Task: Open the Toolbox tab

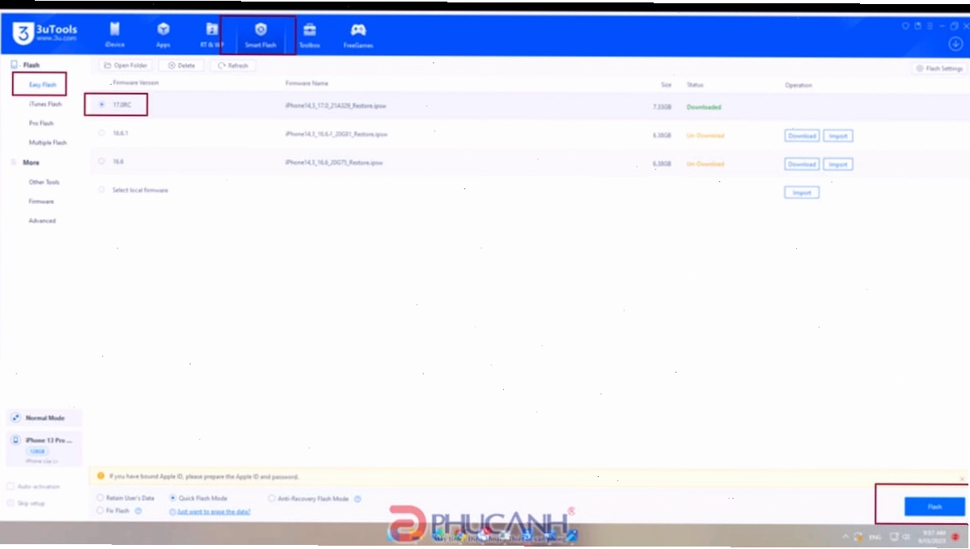Action: (x=309, y=36)
